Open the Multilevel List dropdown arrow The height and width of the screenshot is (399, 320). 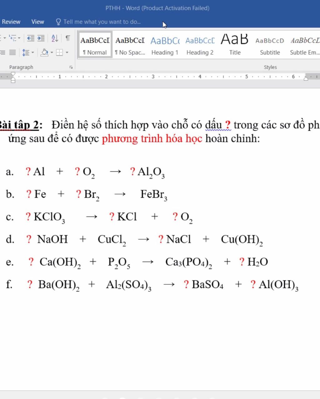point(19,38)
